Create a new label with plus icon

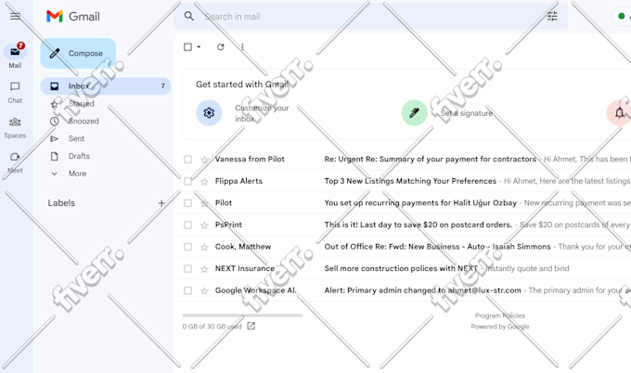click(161, 203)
